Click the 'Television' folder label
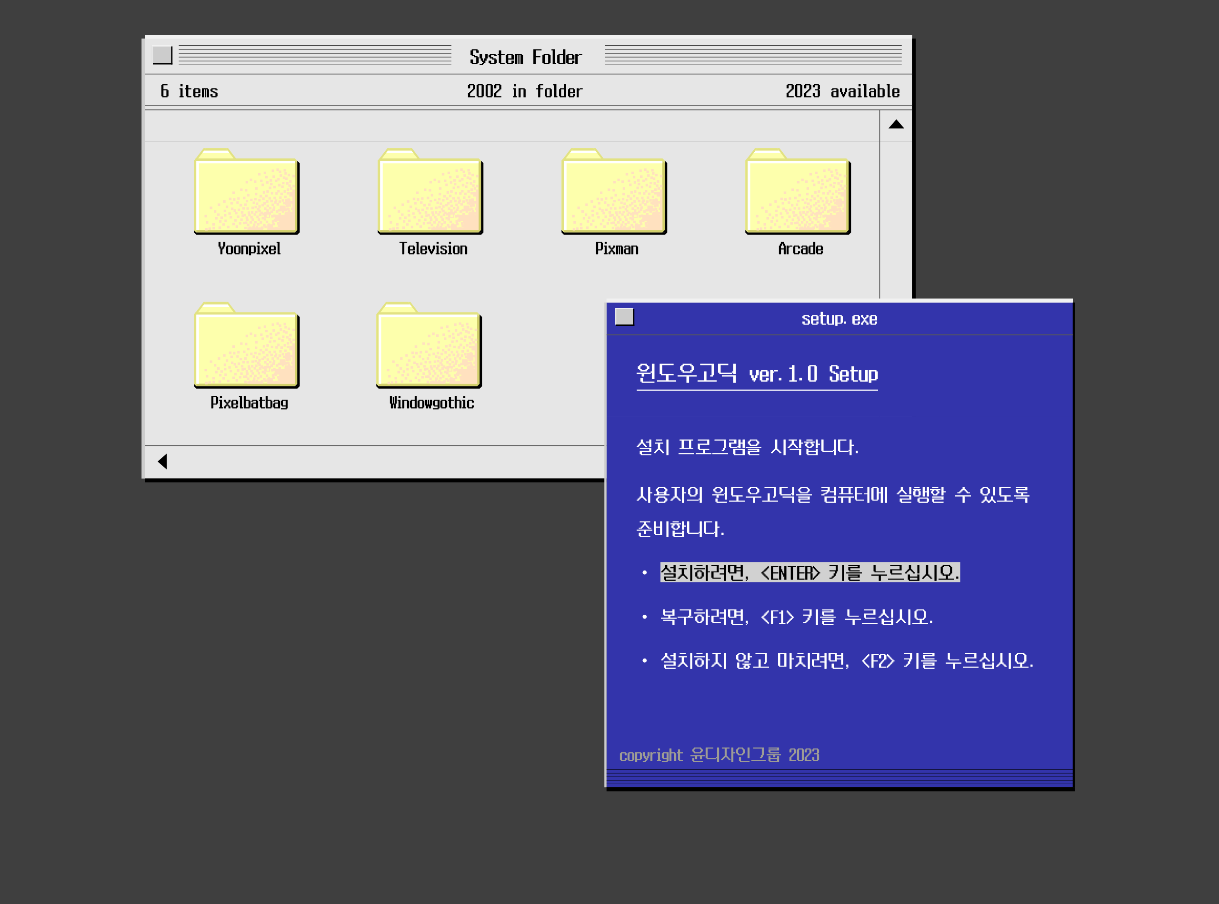The width and height of the screenshot is (1219, 904). tap(433, 248)
